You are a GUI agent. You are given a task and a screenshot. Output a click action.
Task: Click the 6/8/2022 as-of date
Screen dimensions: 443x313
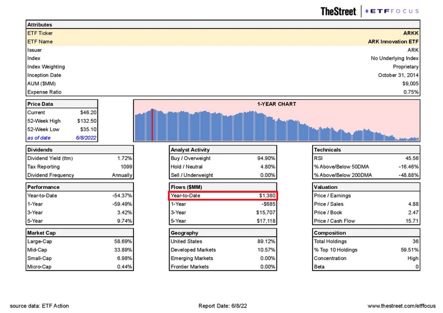pyautogui.click(x=86, y=138)
